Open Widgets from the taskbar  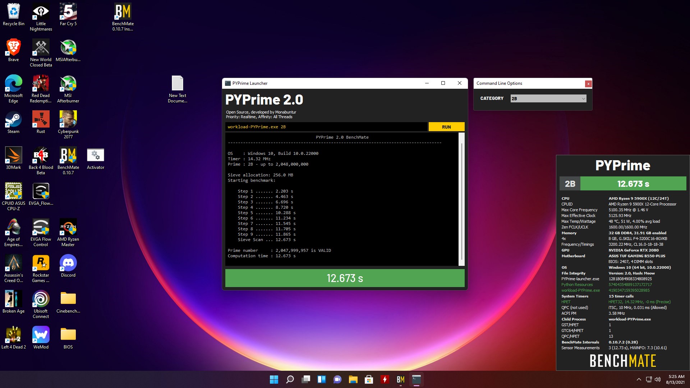click(x=322, y=379)
